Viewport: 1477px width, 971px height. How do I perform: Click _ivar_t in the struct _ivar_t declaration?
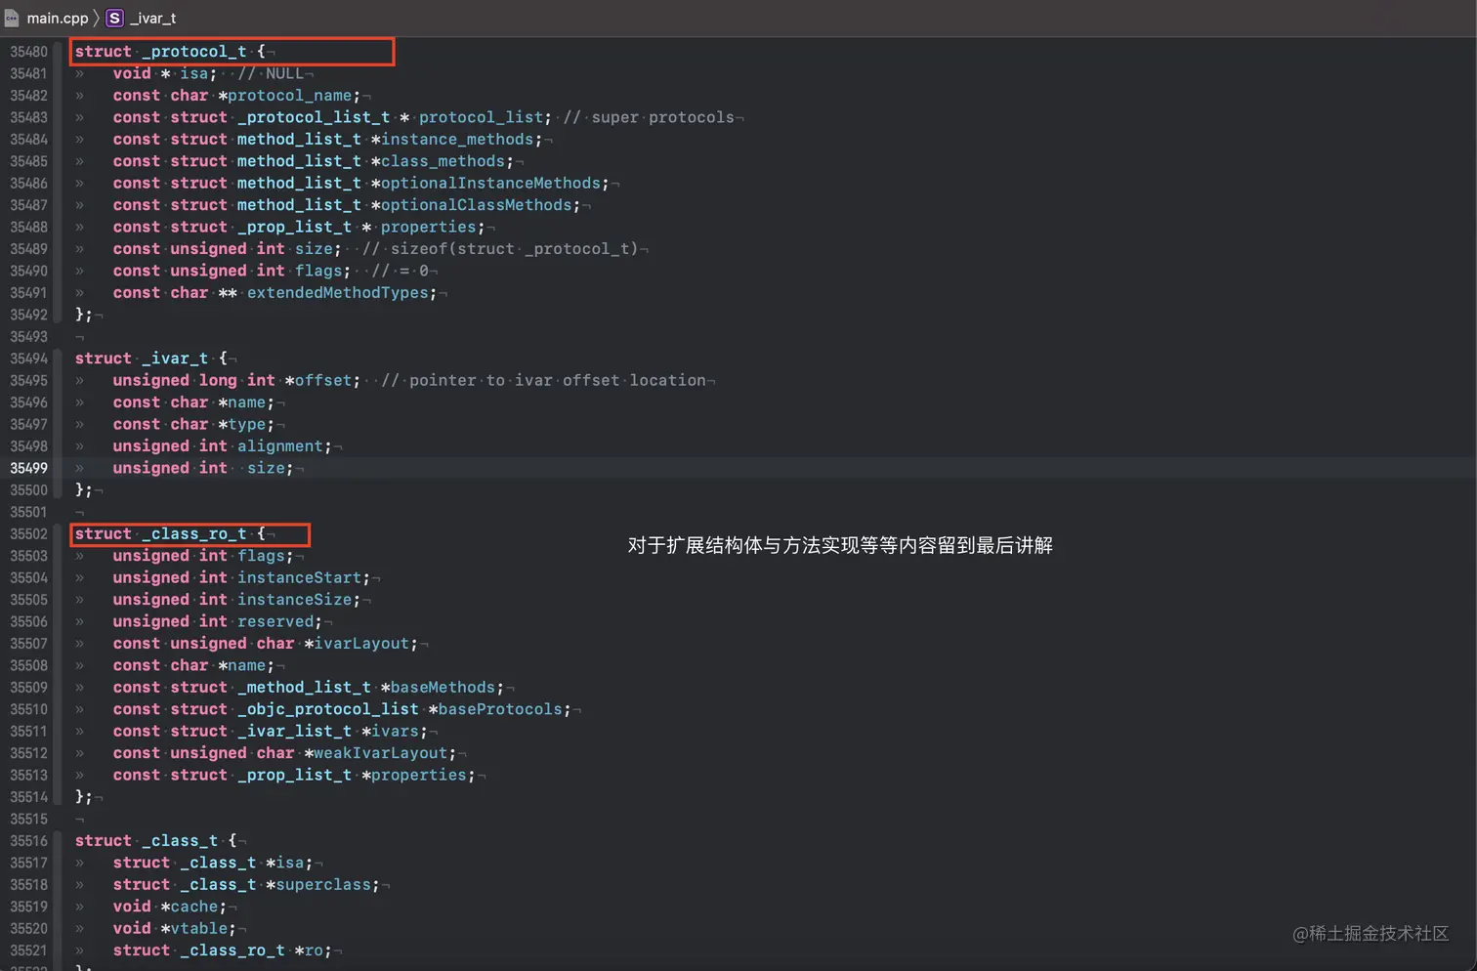pyautogui.click(x=175, y=359)
